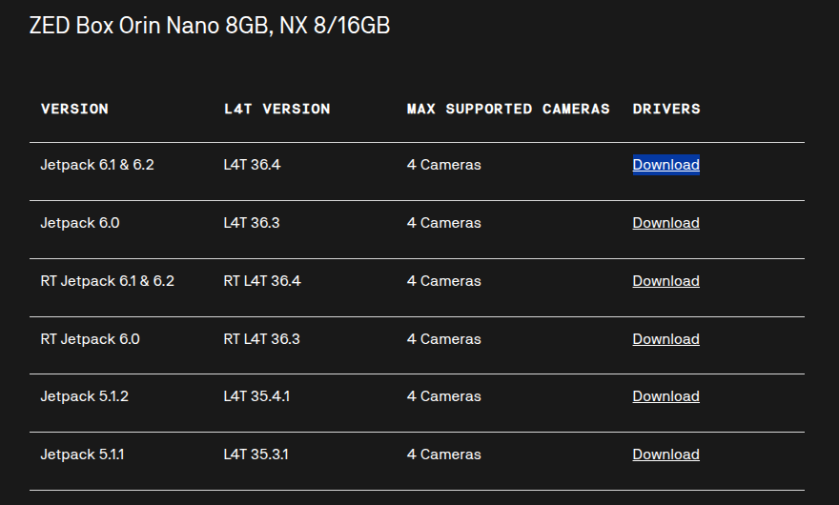Download drivers for Jetpack 5.1.2

pyautogui.click(x=665, y=396)
